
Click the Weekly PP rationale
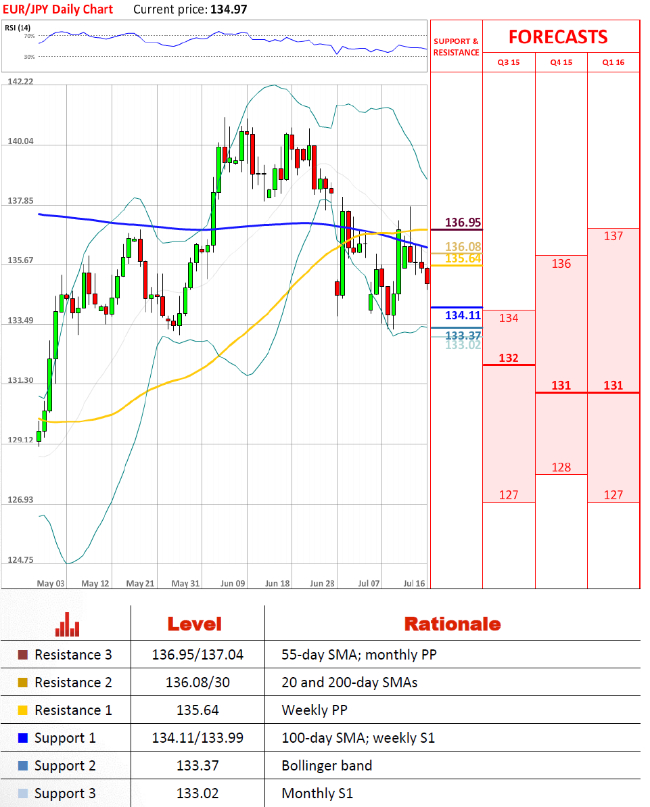(x=315, y=710)
